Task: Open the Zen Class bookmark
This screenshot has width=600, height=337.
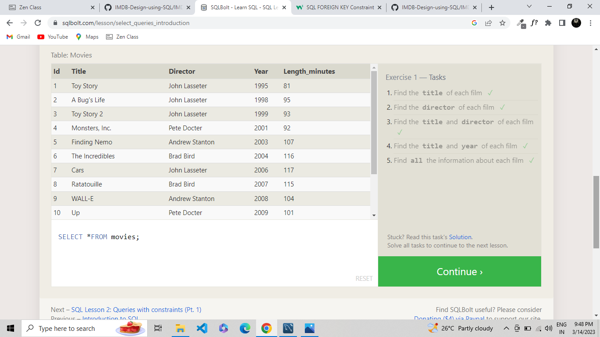Action: (123, 37)
